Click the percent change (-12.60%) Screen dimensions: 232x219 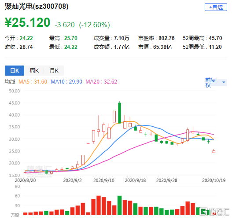[94, 25]
